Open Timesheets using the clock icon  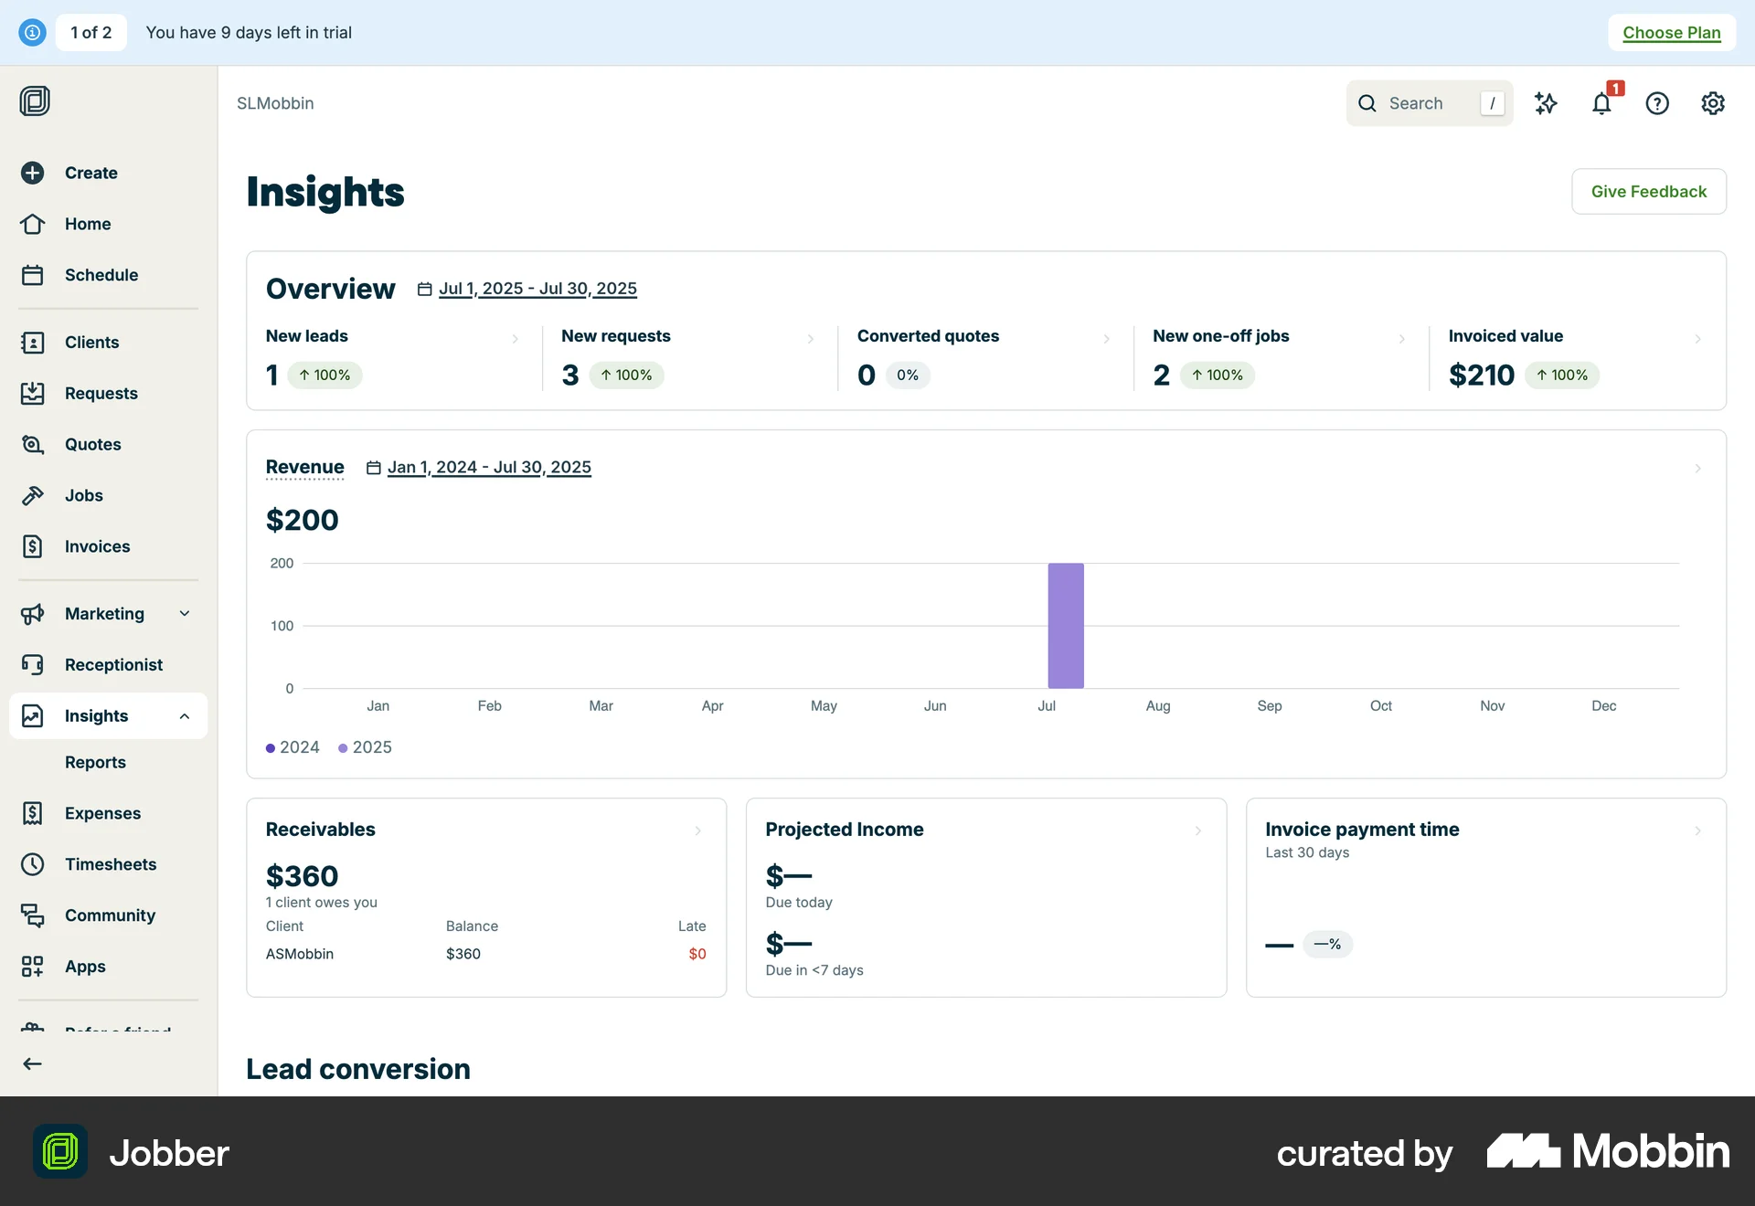[32, 863]
